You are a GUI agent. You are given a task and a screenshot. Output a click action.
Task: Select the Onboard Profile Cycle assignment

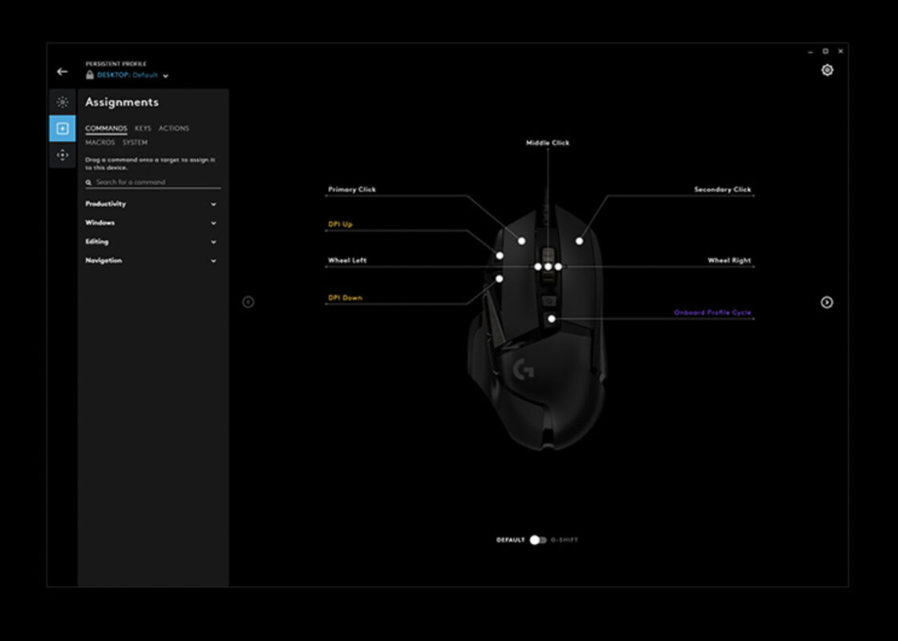point(713,312)
